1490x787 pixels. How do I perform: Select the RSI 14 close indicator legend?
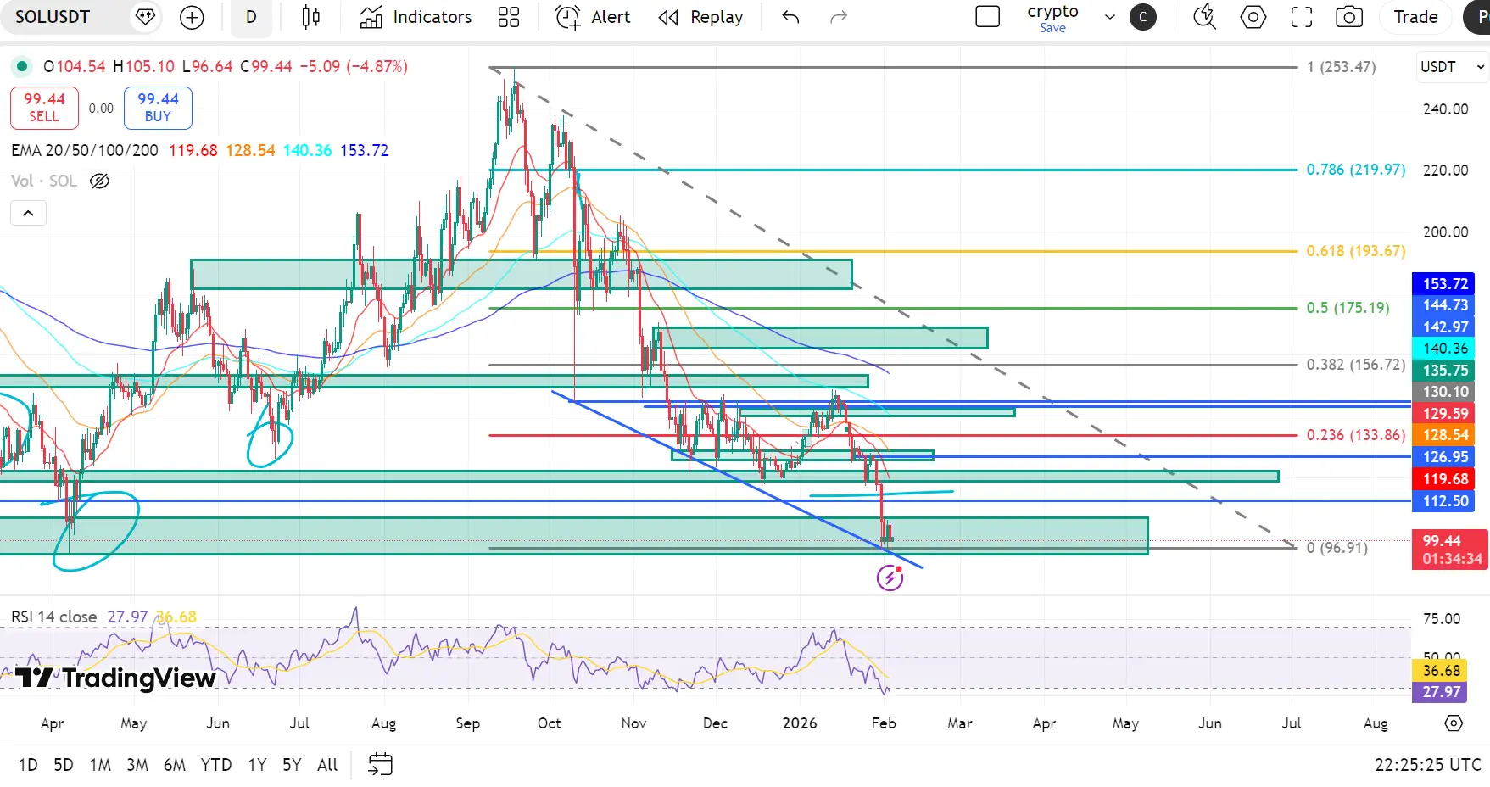pyautogui.click(x=54, y=617)
